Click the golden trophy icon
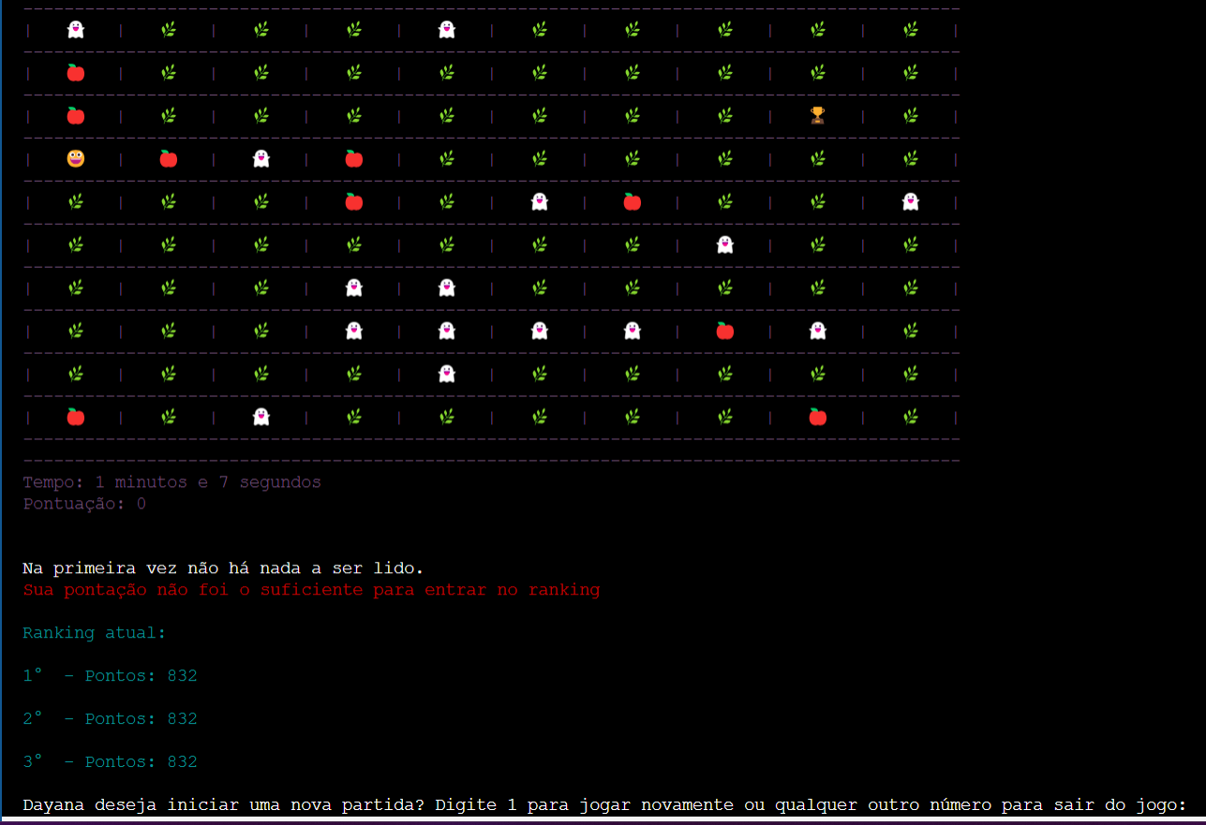1206x825 pixels. [817, 115]
